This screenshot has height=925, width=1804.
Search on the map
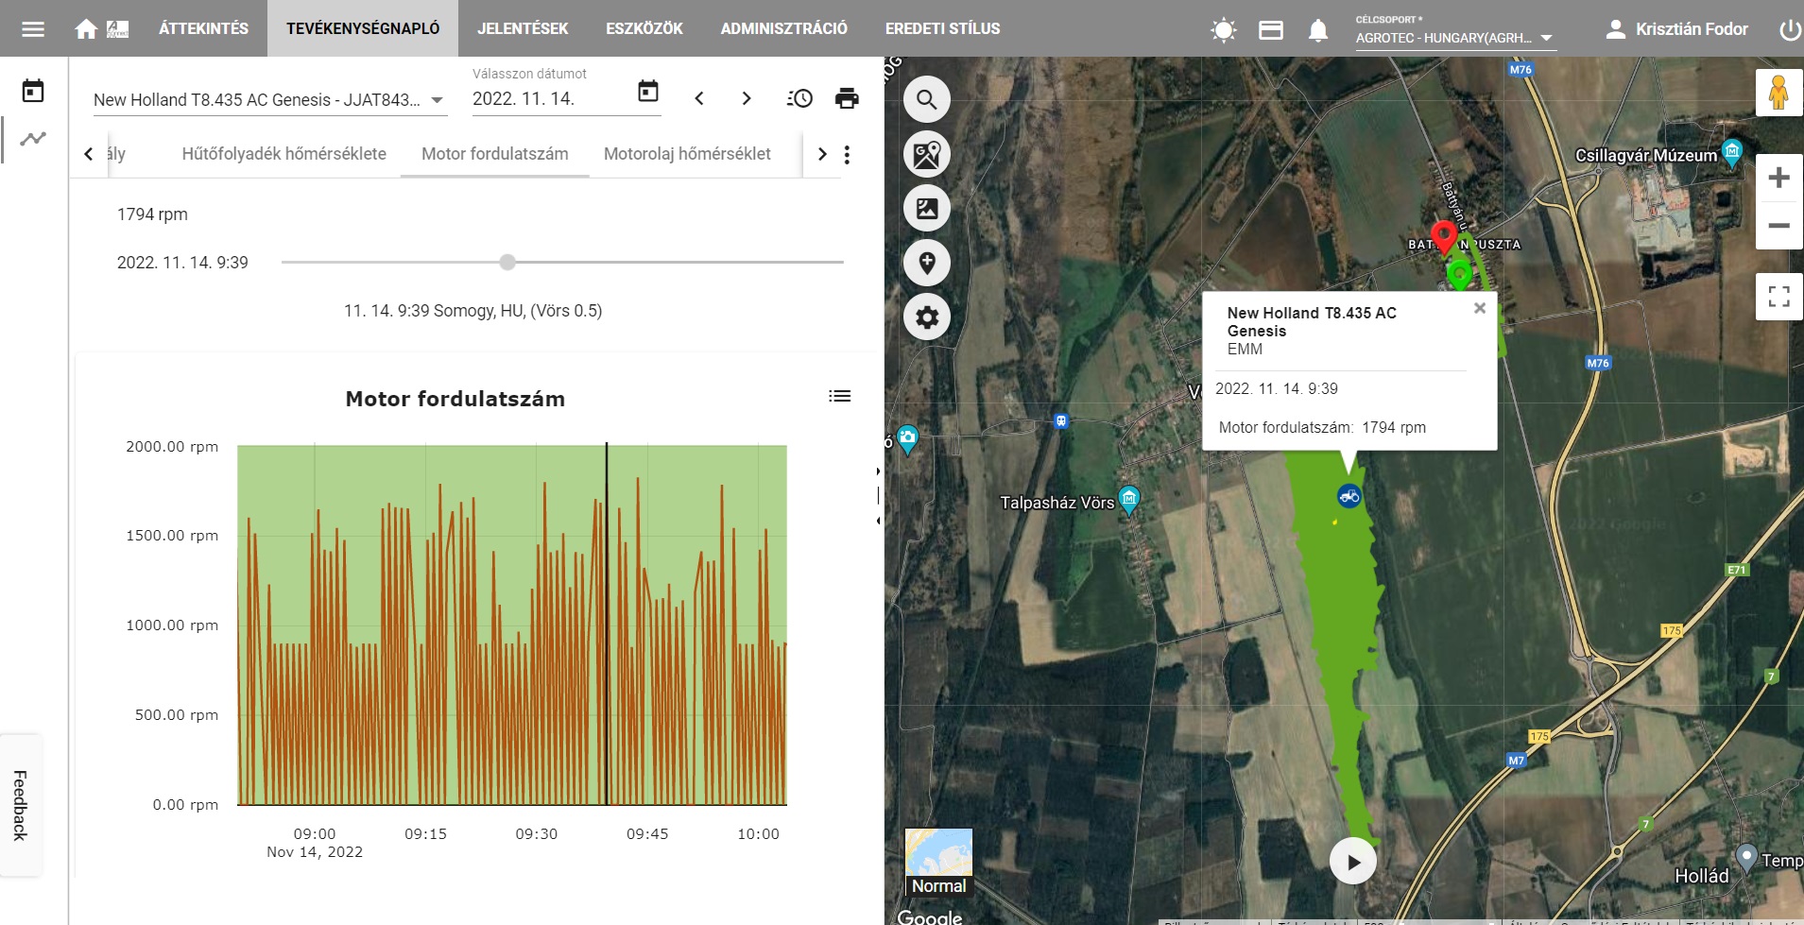pyautogui.click(x=927, y=99)
